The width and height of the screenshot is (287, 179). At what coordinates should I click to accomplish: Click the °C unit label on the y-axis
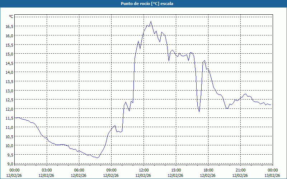11,17
